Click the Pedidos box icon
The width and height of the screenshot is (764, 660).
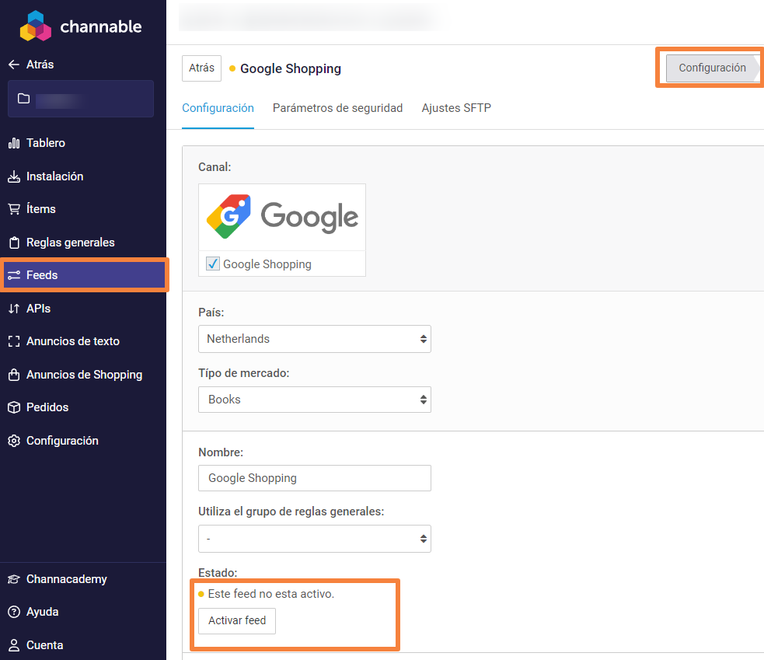(14, 407)
